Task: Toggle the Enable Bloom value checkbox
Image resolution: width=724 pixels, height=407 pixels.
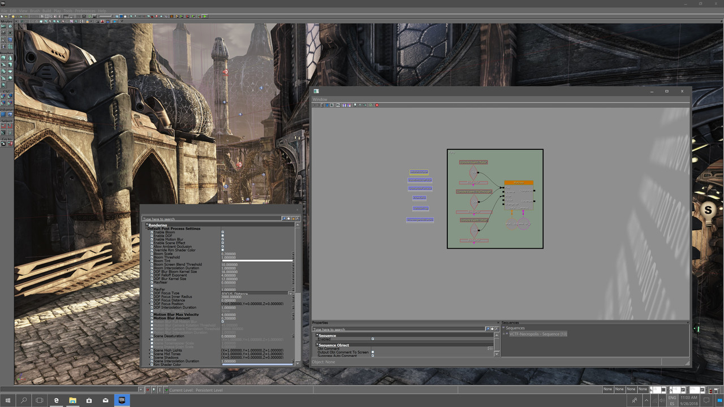Action: click(223, 232)
